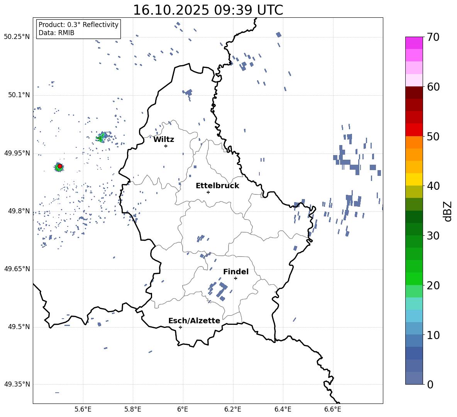The image size is (457, 417).
Task: Click the "Data: RMIB" legend line
Action: pos(56,33)
